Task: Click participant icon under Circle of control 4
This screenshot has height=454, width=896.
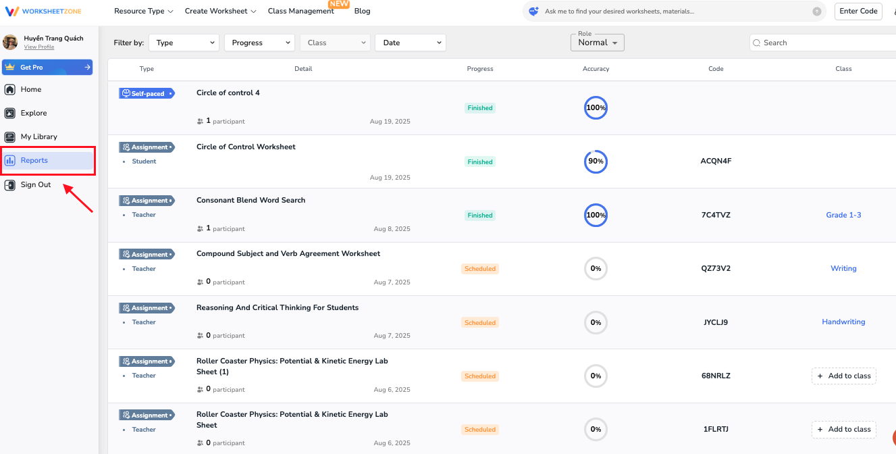Action: pos(200,121)
